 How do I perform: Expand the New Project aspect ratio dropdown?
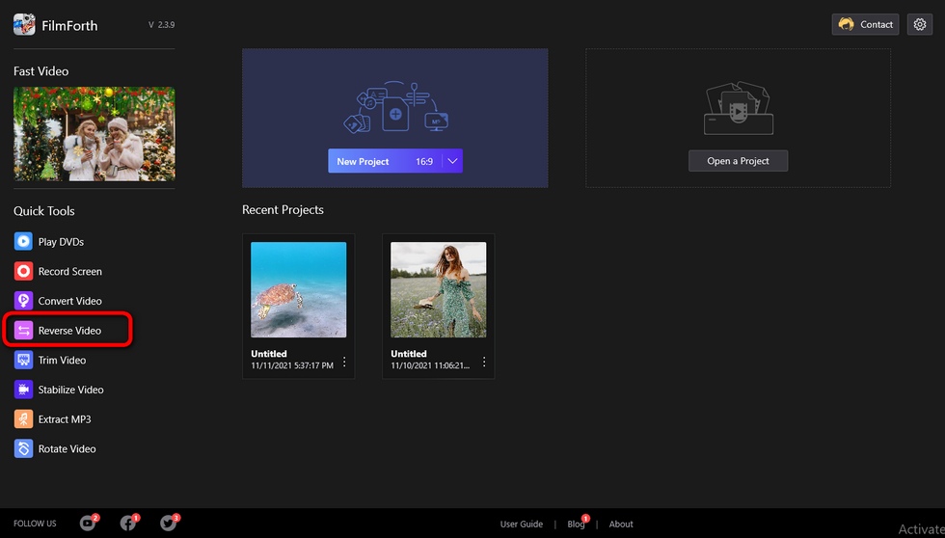coord(452,161)
